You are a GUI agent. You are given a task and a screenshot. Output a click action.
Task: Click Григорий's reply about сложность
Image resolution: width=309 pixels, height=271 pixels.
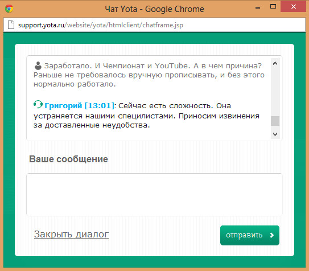[x=146, y=116]
